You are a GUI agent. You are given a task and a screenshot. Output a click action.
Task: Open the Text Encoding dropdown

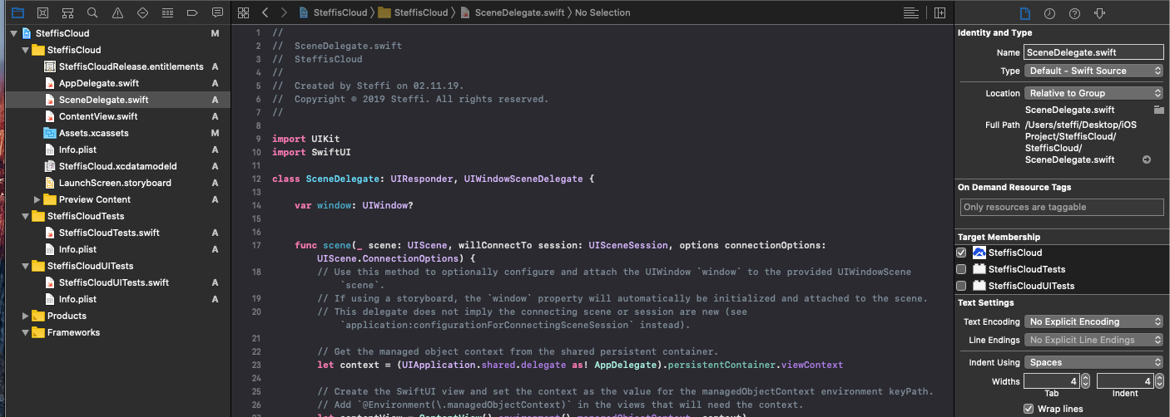tap(1093, 321)
